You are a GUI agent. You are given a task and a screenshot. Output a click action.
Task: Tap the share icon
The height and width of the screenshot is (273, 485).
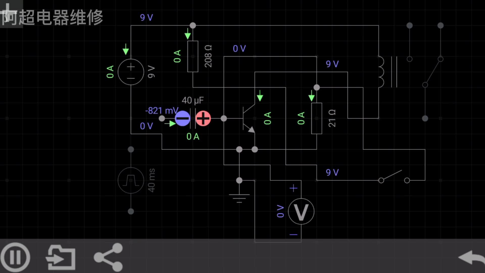108,257
